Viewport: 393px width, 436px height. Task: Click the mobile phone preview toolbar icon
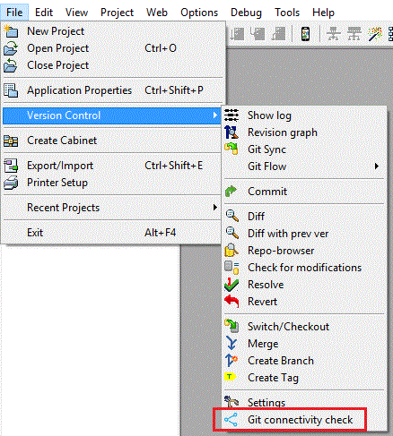[x=305, y=34]
